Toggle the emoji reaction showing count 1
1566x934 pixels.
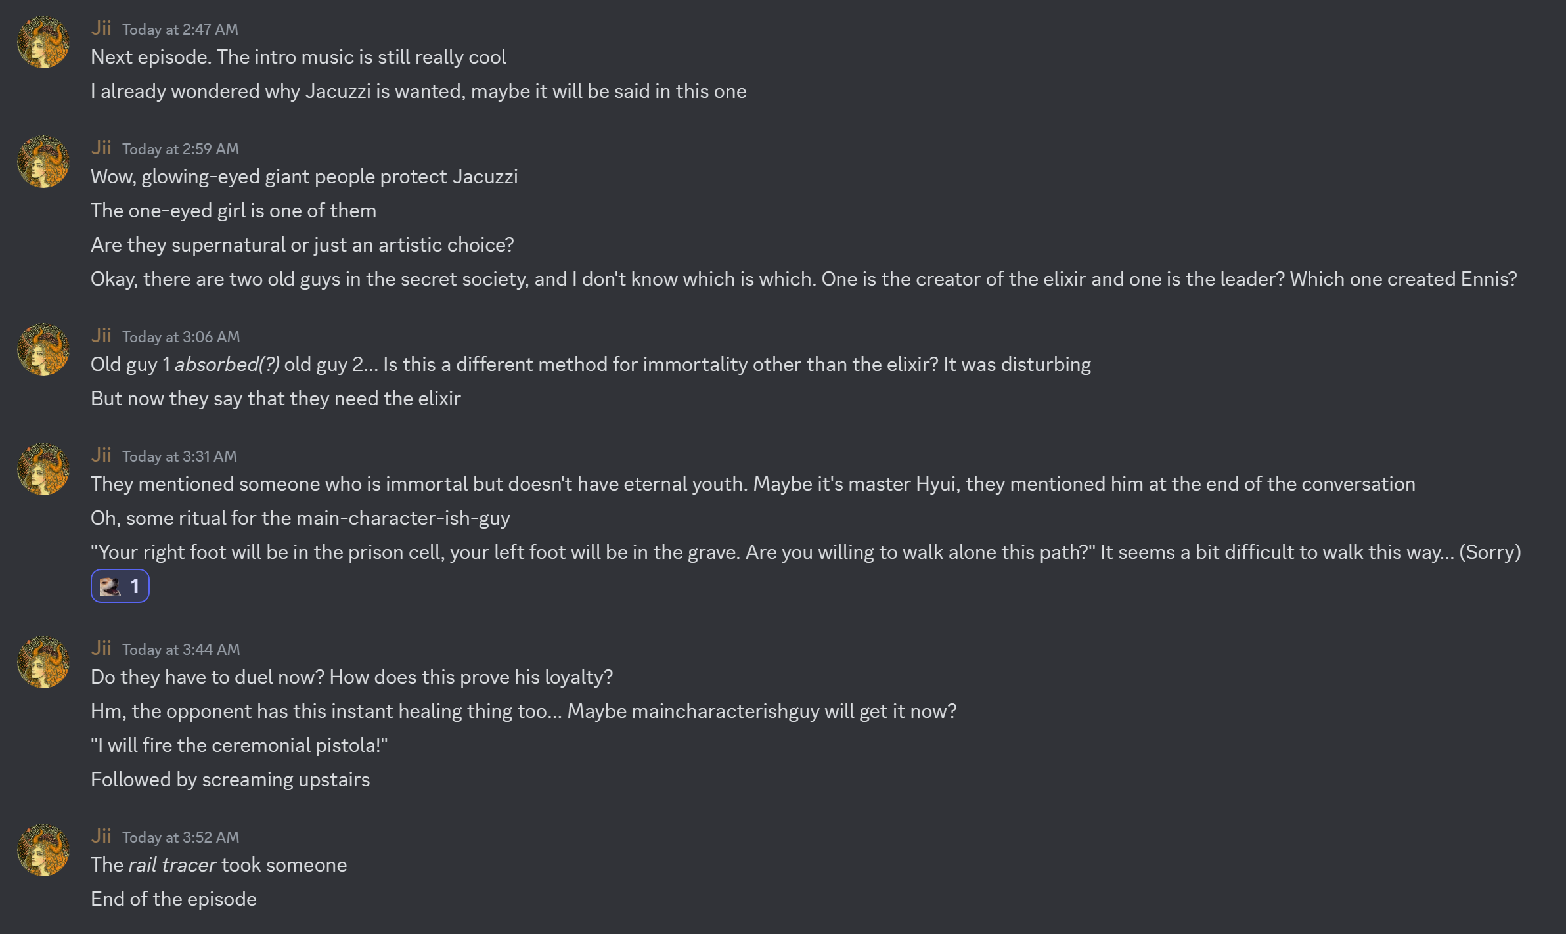[x=120, y=586]
